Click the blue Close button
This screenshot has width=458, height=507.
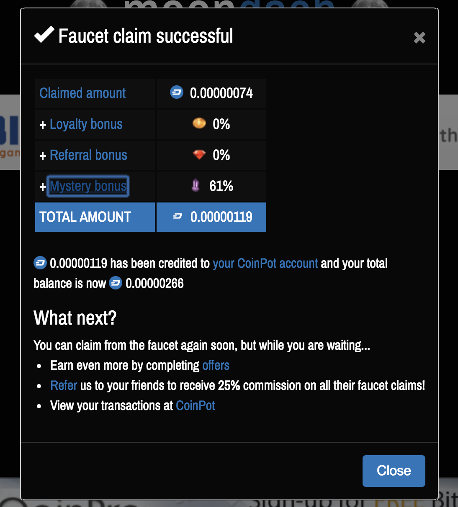tap(394, 471)
